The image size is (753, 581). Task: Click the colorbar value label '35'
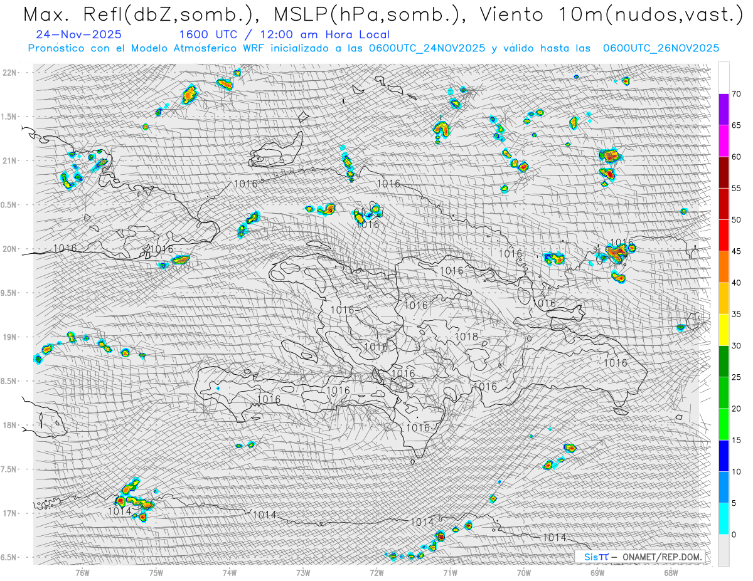click(x=736, y=314)
